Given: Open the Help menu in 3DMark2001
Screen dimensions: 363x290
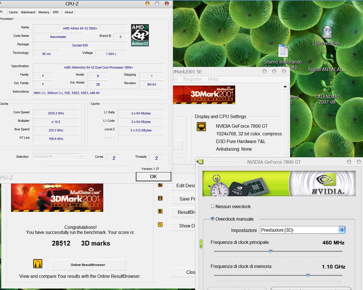Looking at the screenshot, I should point(213,79).
